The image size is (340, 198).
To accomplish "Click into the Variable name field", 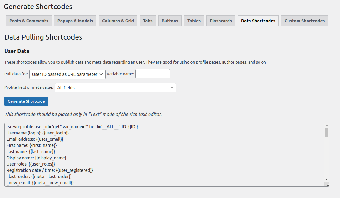I will (152, 74).
